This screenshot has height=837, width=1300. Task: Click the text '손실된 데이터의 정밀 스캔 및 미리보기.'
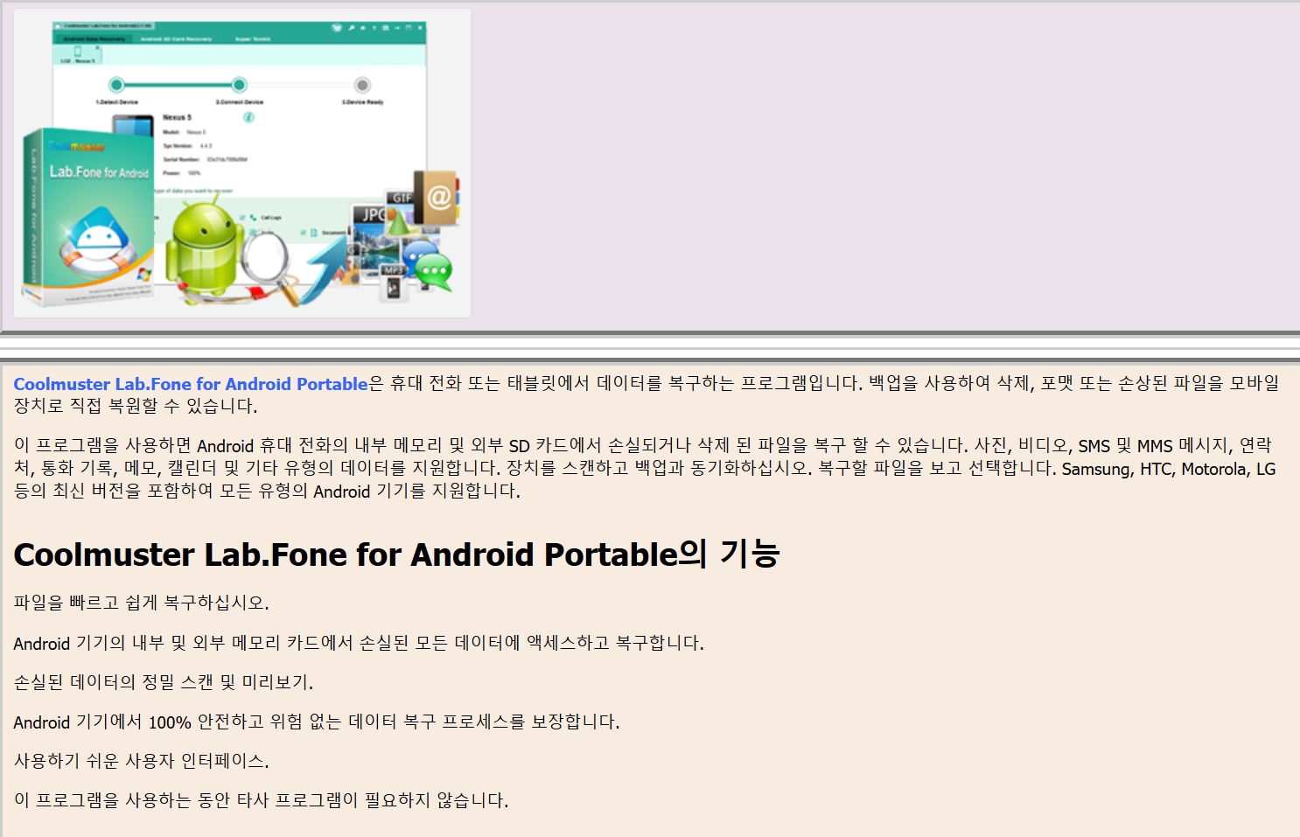(164, 682)
